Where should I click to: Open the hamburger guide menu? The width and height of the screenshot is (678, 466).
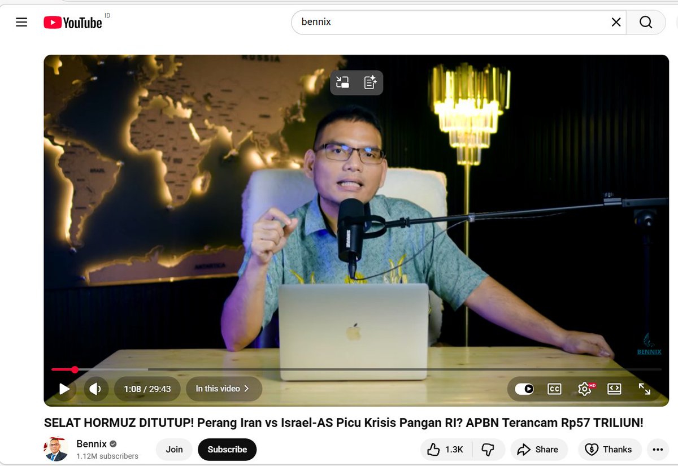(x=21, y=23)
